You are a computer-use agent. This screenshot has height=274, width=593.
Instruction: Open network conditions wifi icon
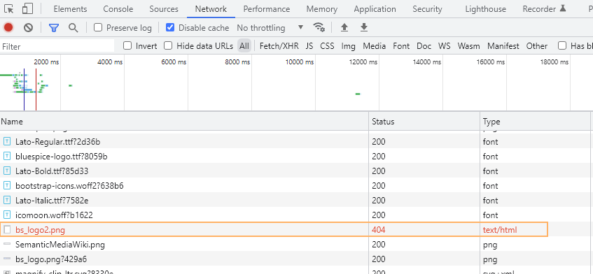click(x=319, y=27)
